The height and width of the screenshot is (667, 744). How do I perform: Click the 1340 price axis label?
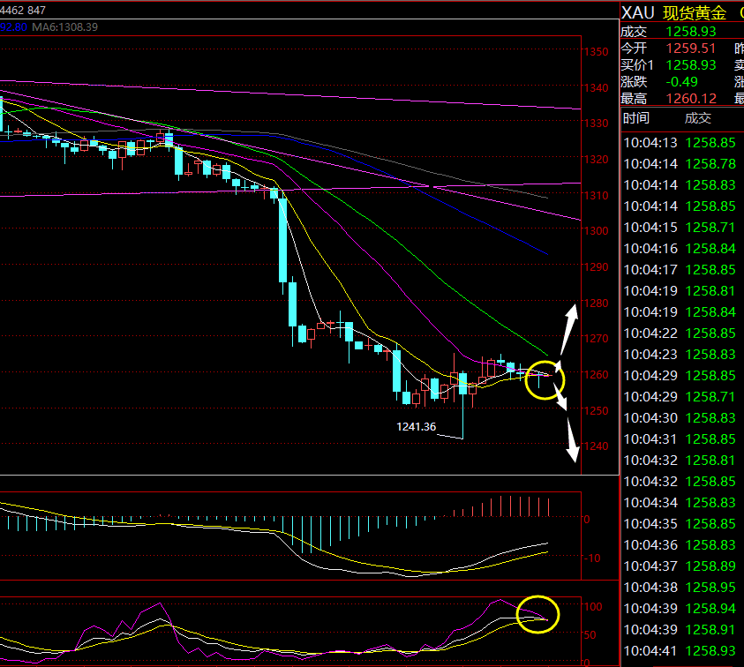tap(596, 87)
